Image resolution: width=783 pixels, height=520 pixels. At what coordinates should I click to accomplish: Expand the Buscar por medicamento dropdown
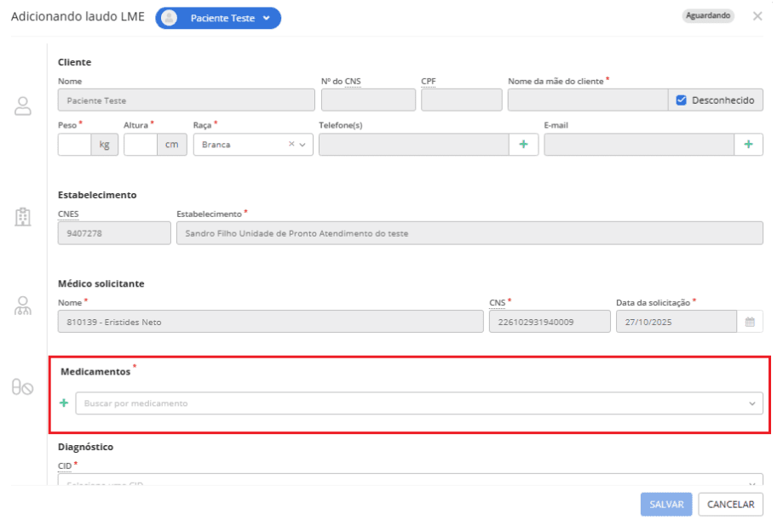pos(751,403)
